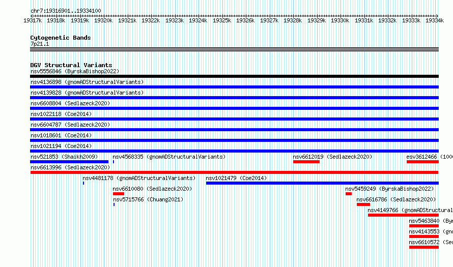Click the red nsv6610080 variant bar

(x=119, y=194)
